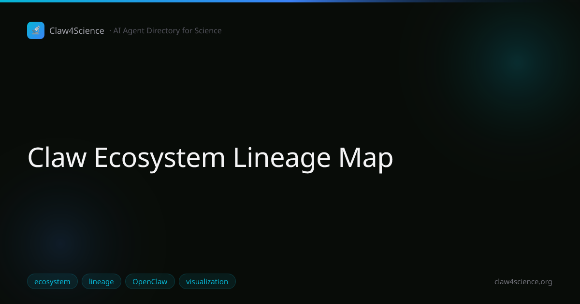Select the 'ecosystem' tag

(x=52, y=281)
